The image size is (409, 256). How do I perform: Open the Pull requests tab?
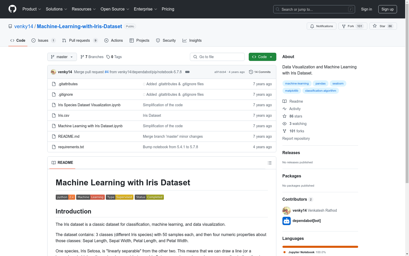(x=80, y=40)
